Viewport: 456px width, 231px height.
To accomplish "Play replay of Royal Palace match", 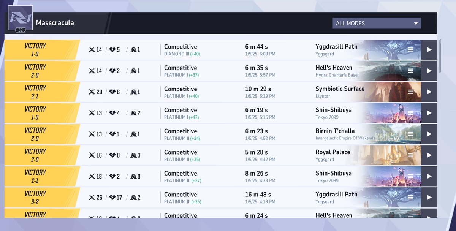I will [429, 155].
